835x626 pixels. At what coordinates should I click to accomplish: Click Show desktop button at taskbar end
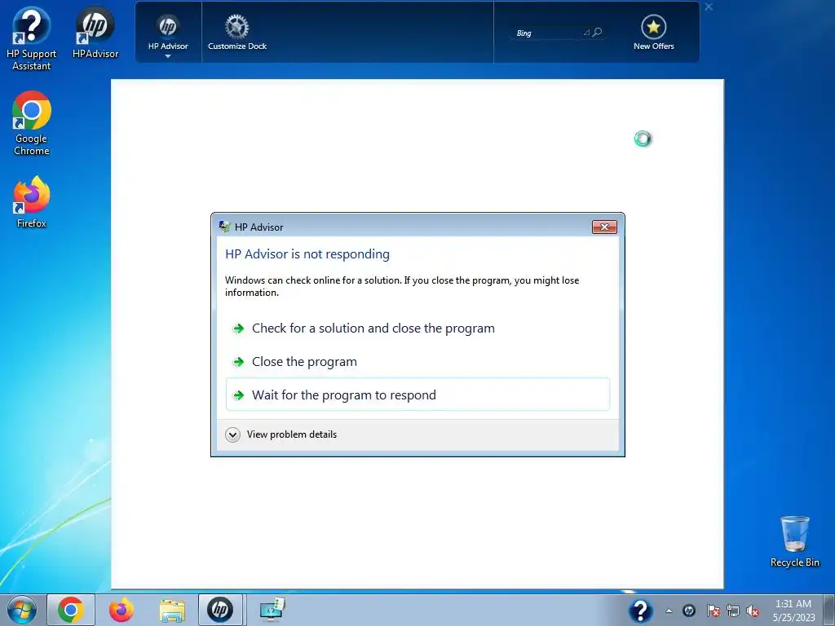point(829,611)
